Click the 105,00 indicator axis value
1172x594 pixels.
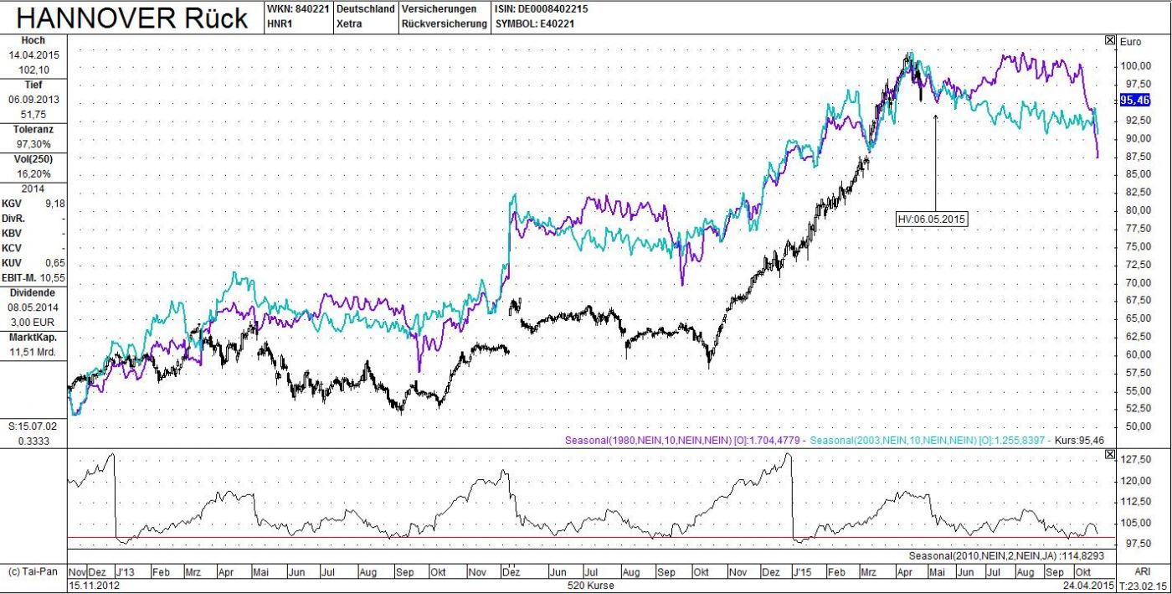pos(1134,523)
